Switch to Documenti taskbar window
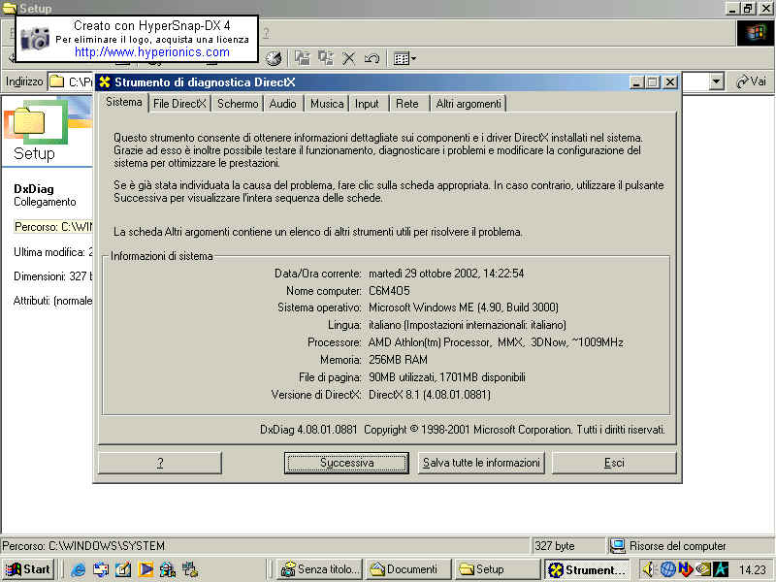Screen dimensions: 776x582 407,569
